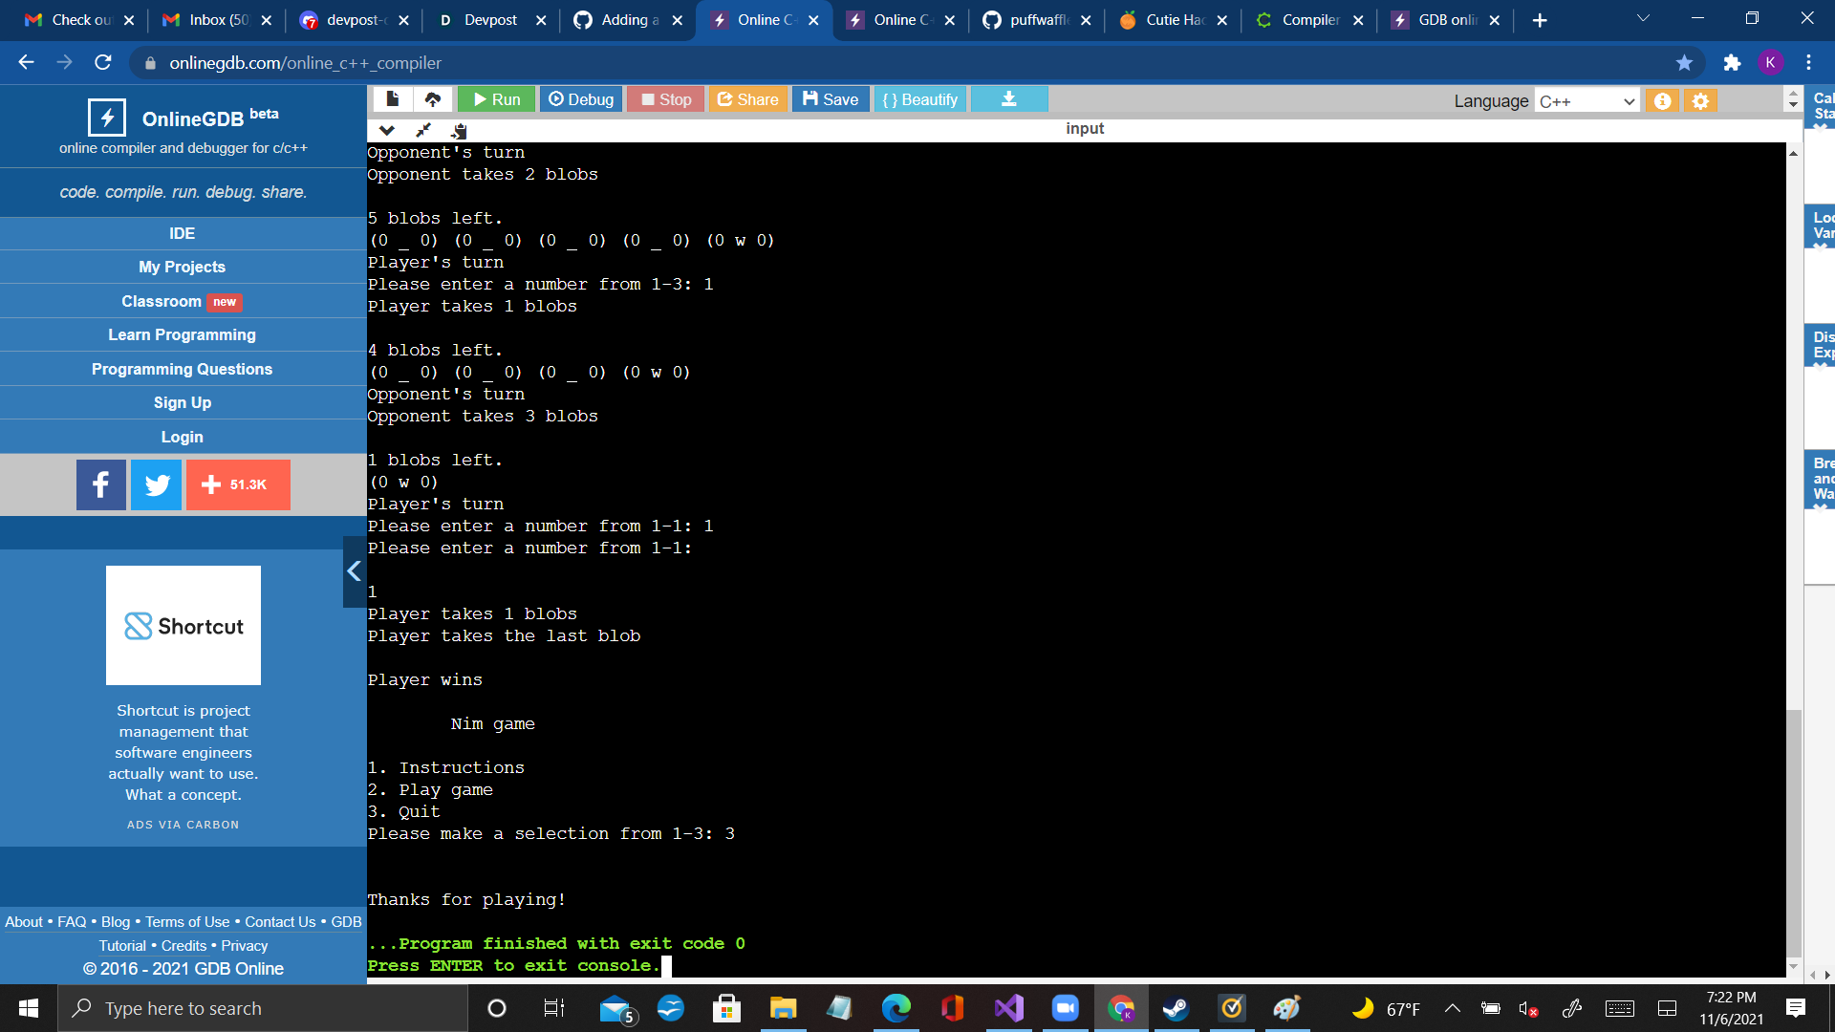Click the upload file cloud icon
This screenshot has height=1032, width=1835.
(433, 99)
